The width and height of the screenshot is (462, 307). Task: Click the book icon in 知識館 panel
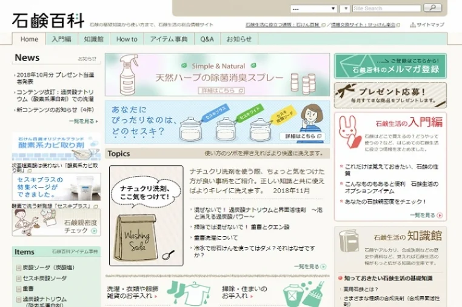[x=349, y=241]
